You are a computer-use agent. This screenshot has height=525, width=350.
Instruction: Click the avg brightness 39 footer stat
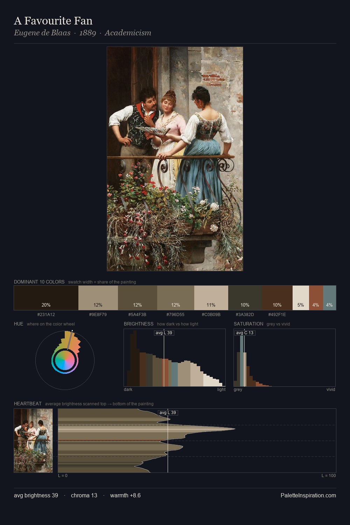36,495
